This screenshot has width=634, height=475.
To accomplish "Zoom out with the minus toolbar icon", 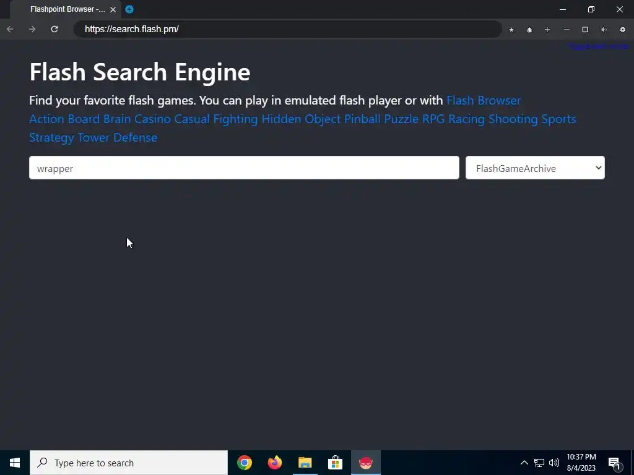I will tap(567, 30).
